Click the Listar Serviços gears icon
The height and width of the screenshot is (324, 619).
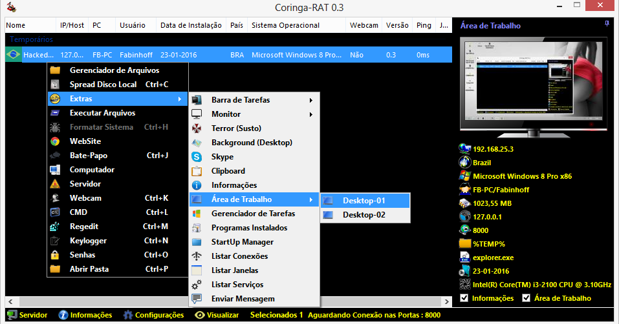[x=197, y=284]
